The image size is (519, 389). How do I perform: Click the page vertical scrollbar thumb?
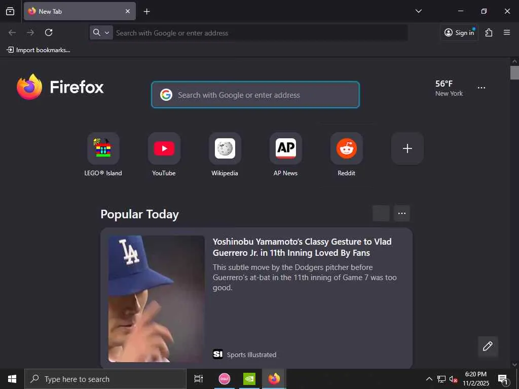click(x=514, y=72)
